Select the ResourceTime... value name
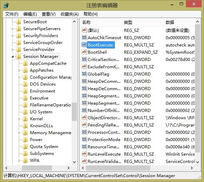 point(103,147)
